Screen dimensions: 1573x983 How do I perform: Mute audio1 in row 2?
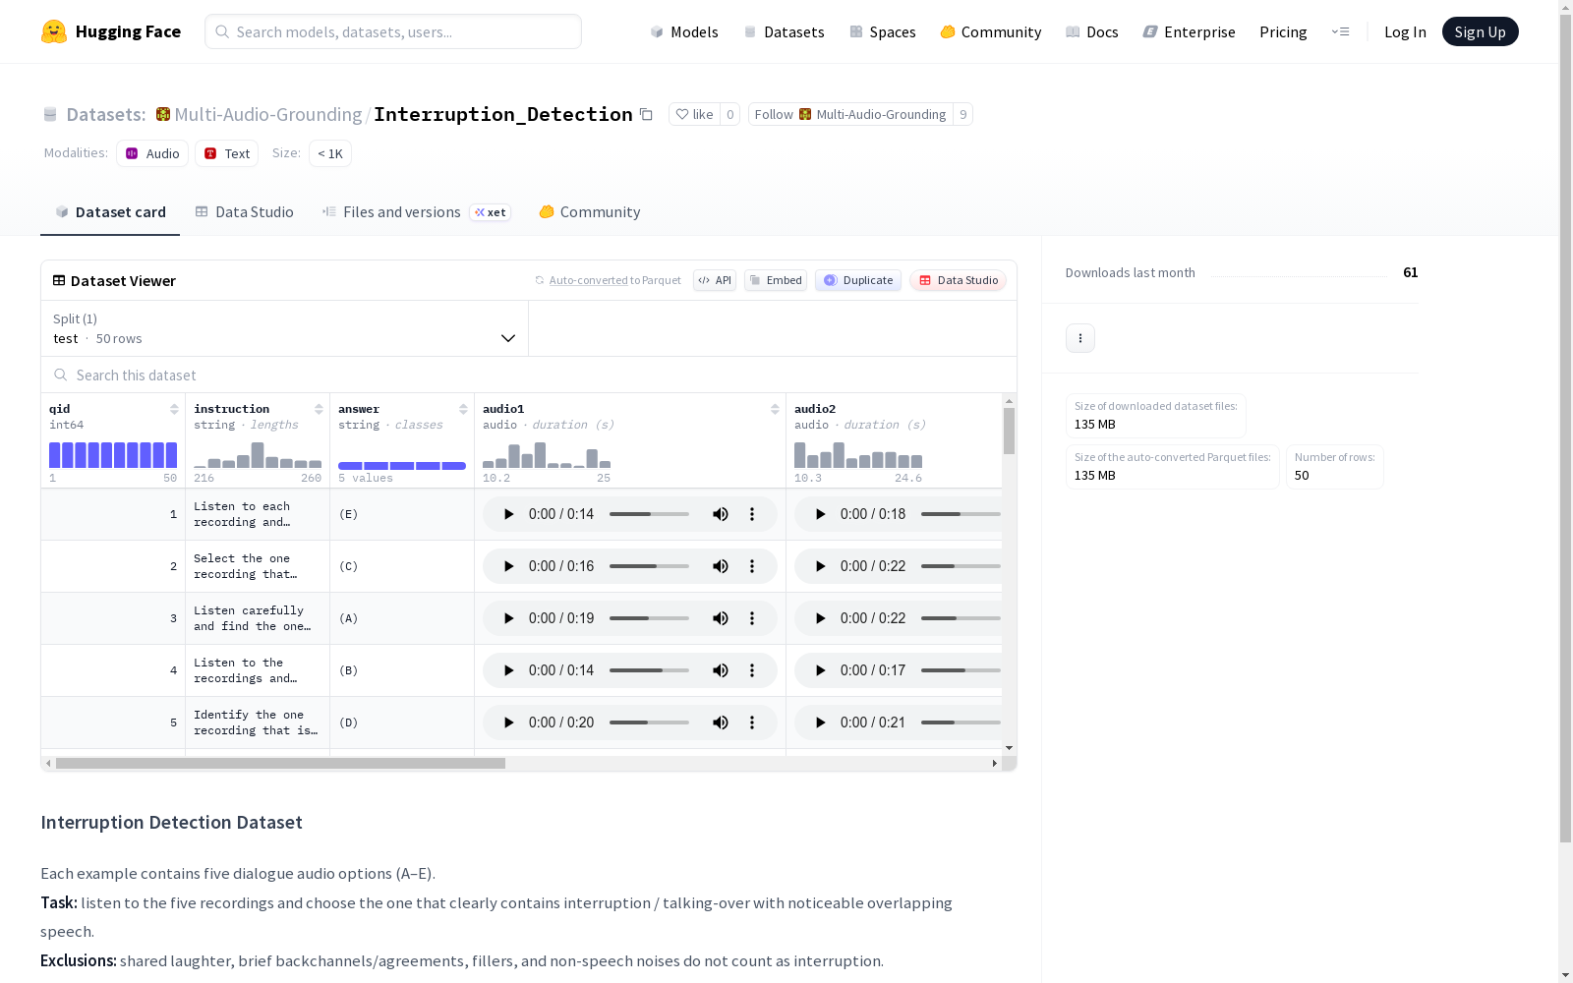[x=721, y=566]
